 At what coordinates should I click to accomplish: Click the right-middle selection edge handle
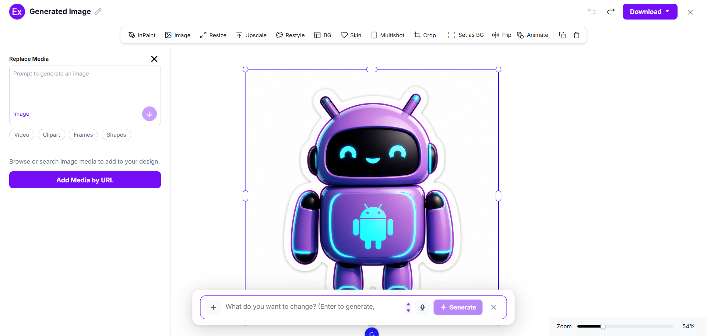(499, 196)
